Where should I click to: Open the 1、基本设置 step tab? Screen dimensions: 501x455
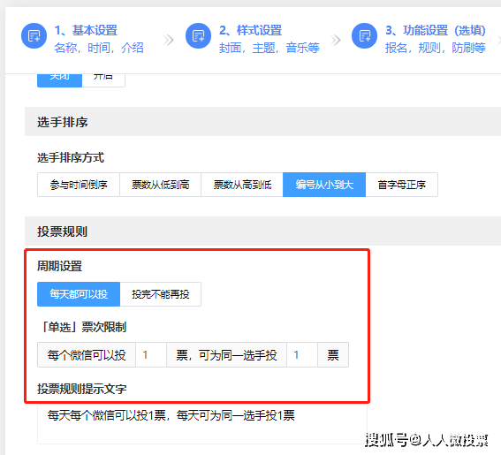point(99,39)
